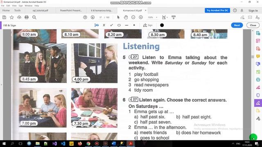Click the blue Next button
The width and height of the screenshot is (262, 147).
coord(237,25)
